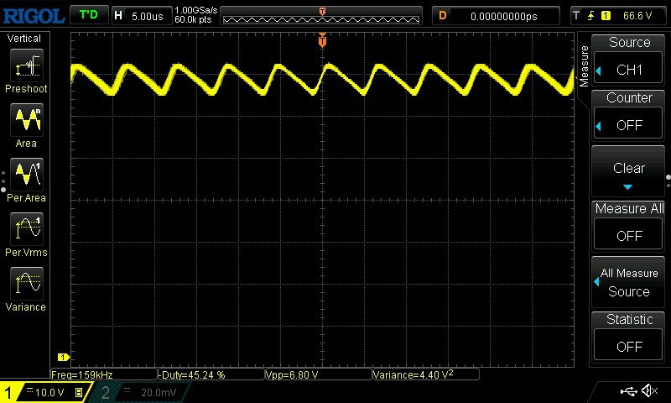Click the Variance=4.40 V² measurement
This screenshot has width=671, height=403.
click(425, 374)
